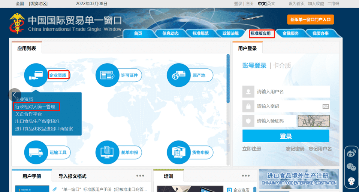Click the 立即注册 link

click(x=251, y=149)
